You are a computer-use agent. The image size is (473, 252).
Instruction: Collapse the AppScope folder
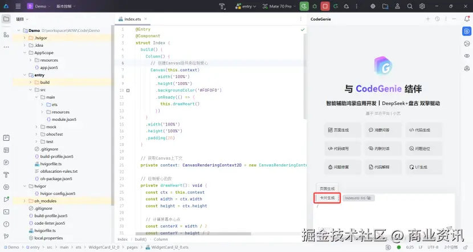pyautogui.click(x=25, y=52)
